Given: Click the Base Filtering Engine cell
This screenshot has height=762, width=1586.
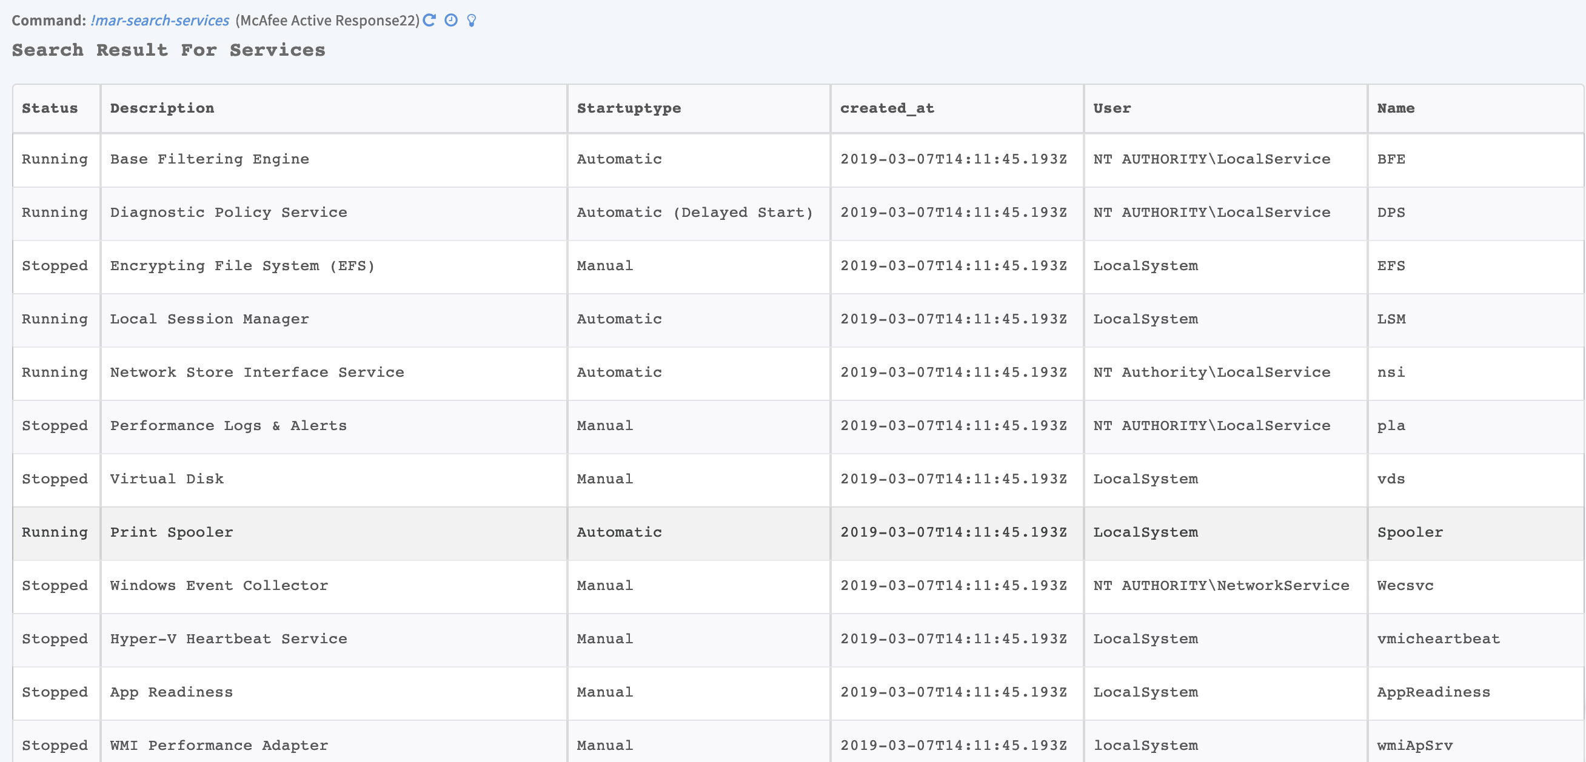Looking at the screenshot, I should point(209,159).
